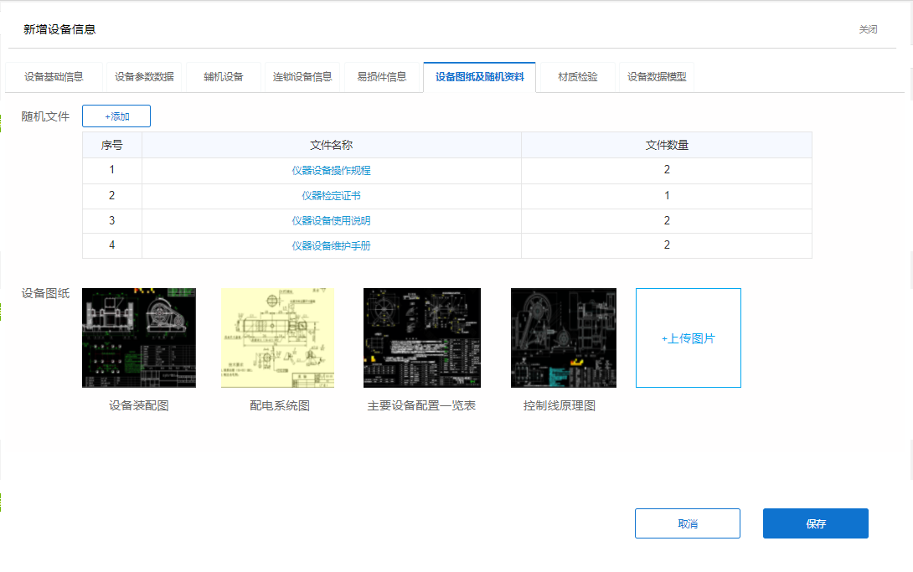
Task: Click the 仪器设备使用说明 link
Action: point(331,221)
